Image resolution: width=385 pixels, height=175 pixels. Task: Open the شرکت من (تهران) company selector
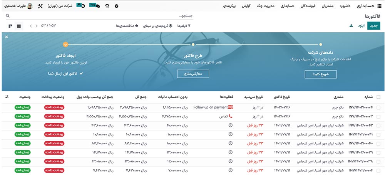(x=60, y=6)
